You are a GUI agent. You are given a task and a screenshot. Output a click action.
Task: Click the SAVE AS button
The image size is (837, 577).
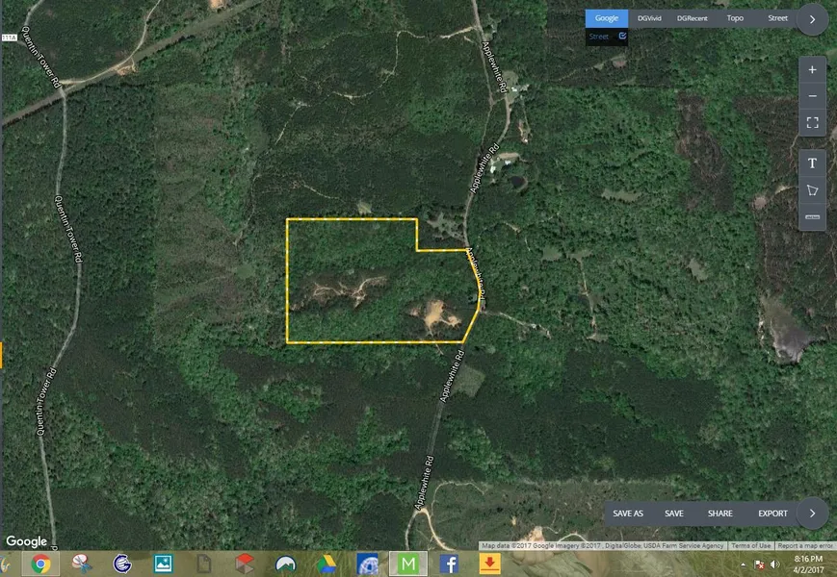tap(628, 514)
